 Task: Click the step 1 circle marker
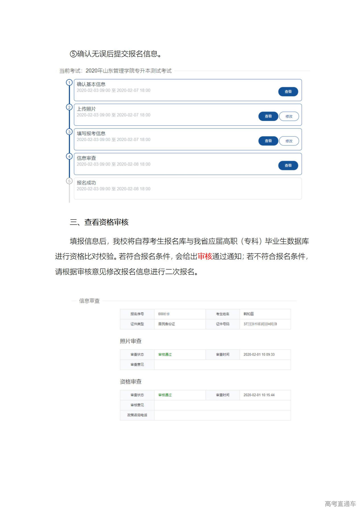point(69,83)
